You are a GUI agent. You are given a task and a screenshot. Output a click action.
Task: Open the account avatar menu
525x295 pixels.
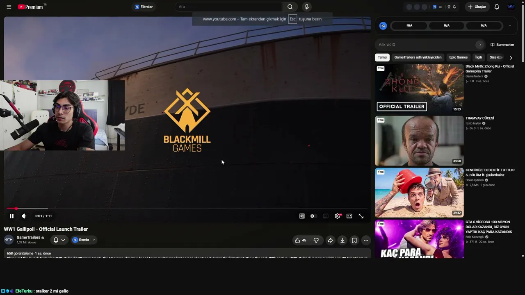pyautogui.click(x=511, y=7)
